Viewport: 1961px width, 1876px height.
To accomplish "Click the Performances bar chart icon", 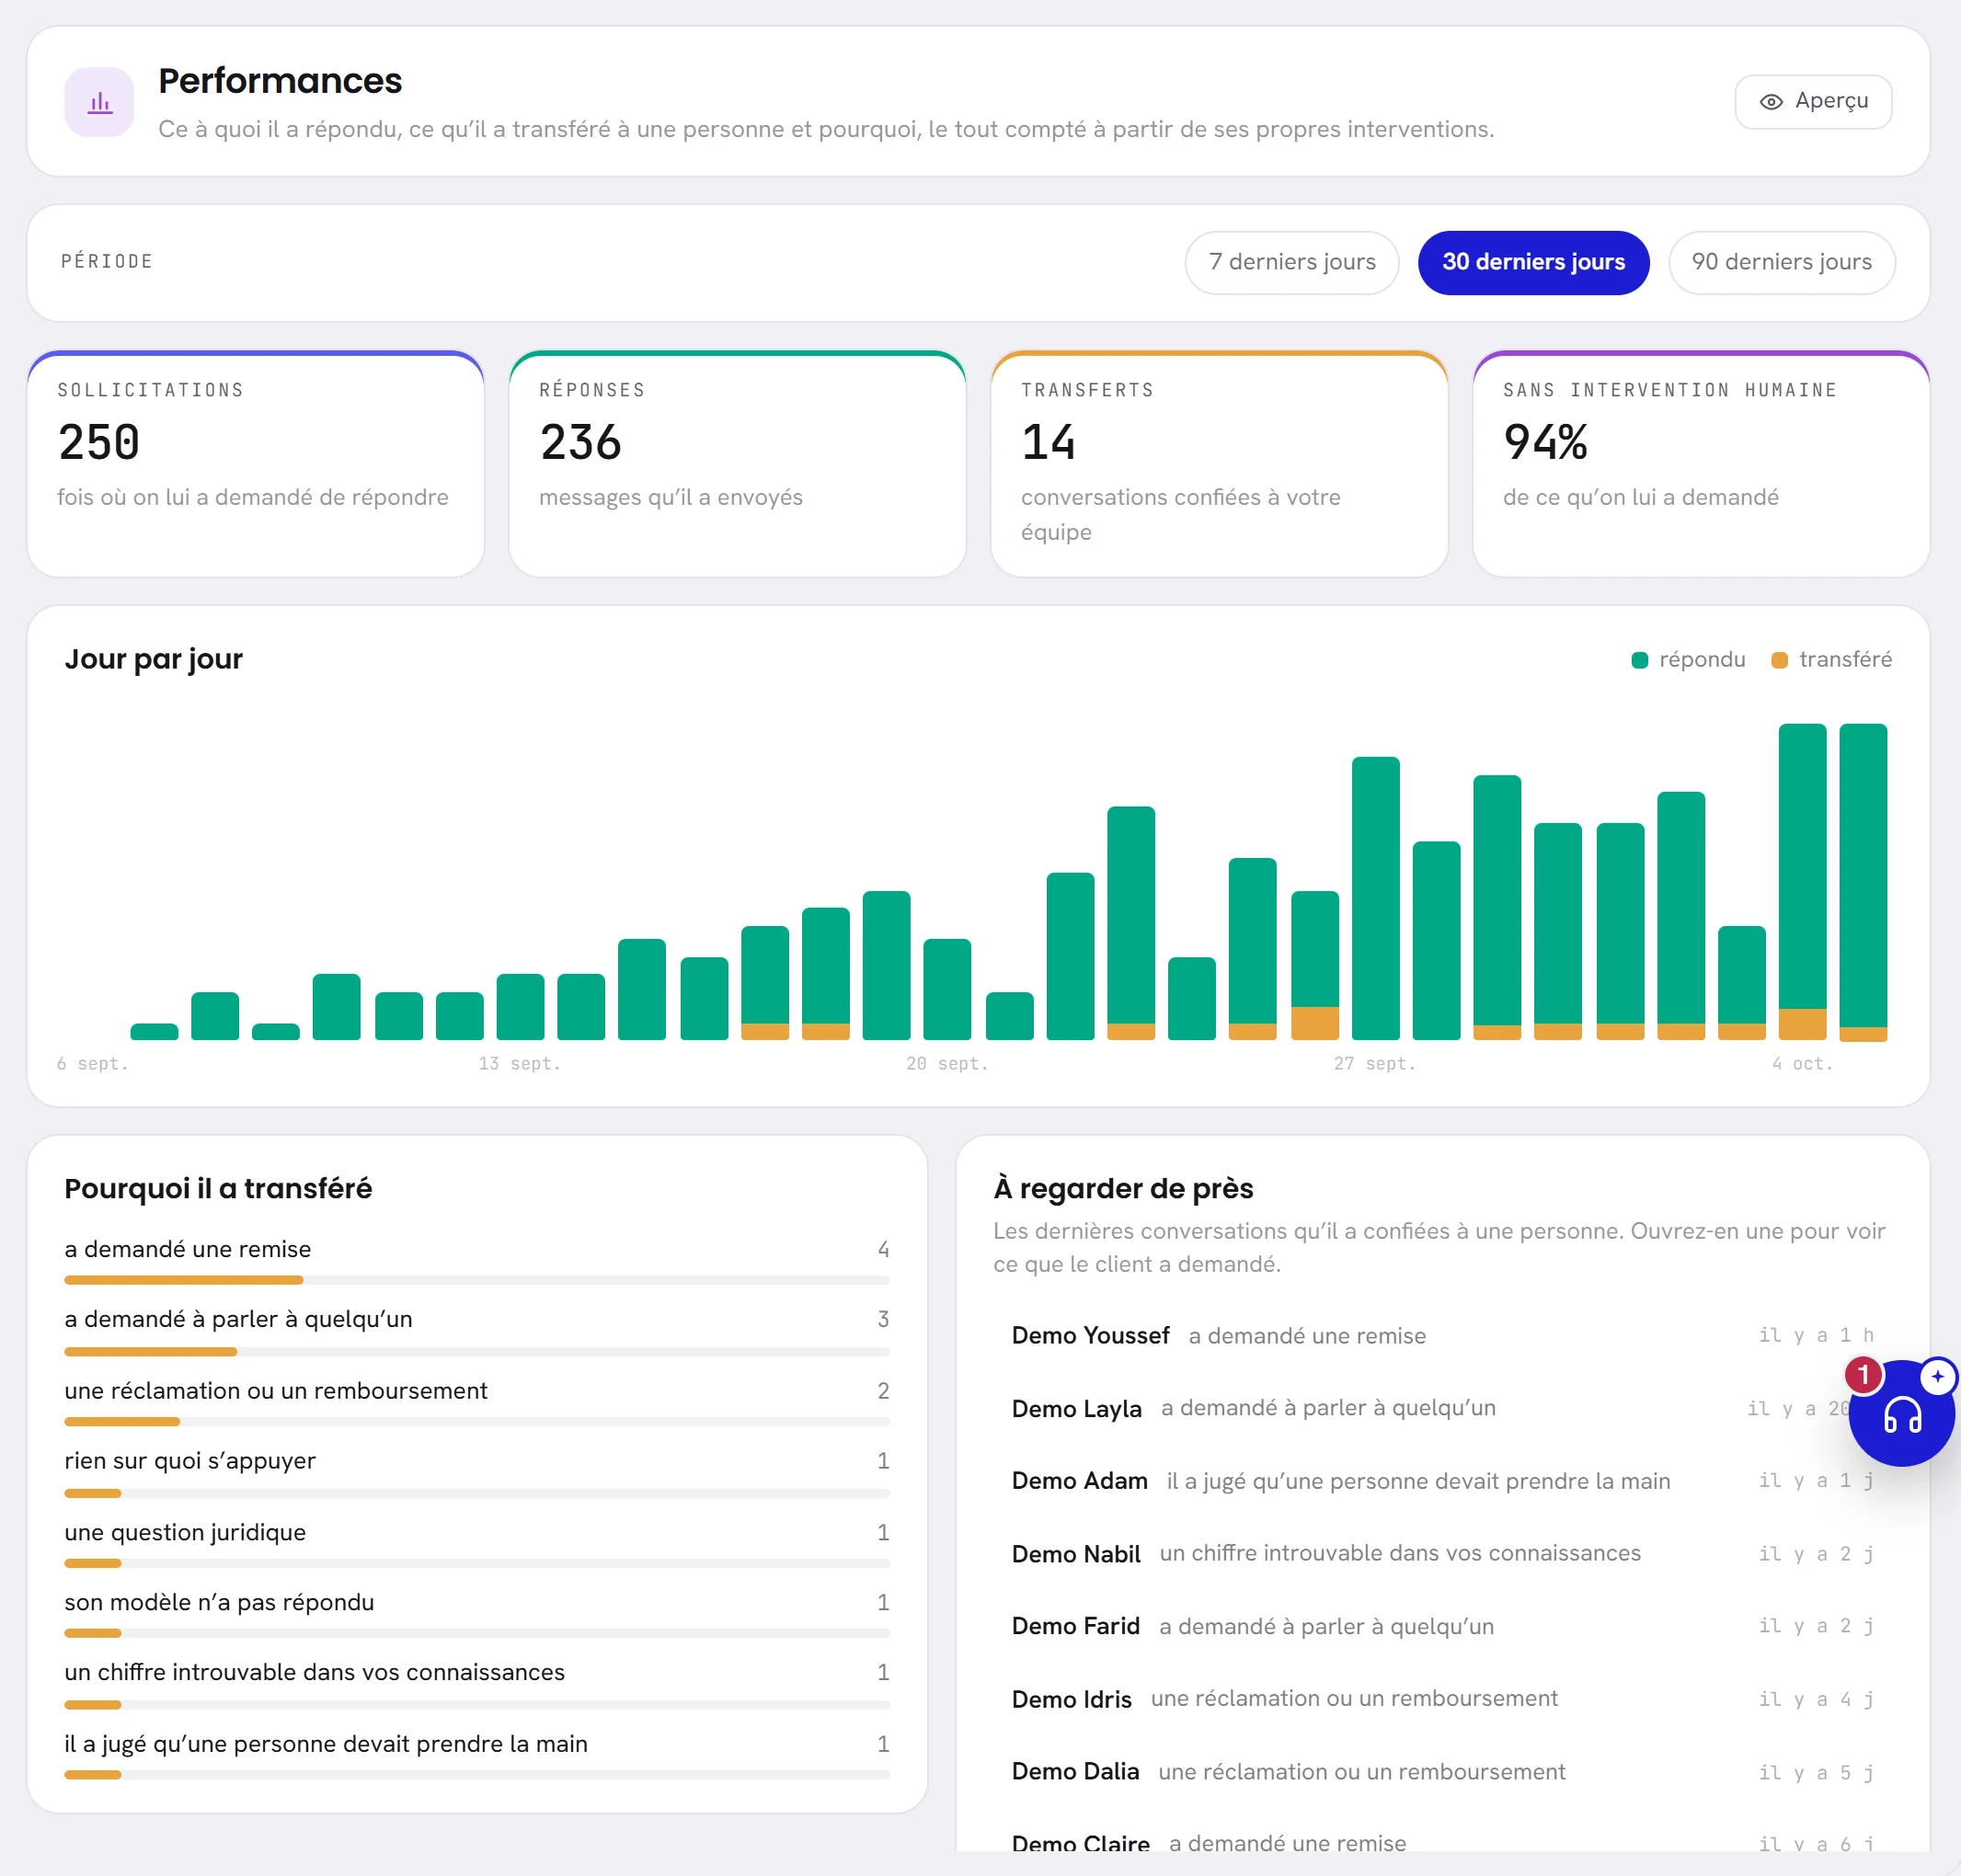I will (x=99, y=102).
